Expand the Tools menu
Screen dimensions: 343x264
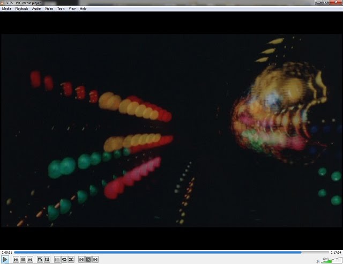(x=61, y=9)
